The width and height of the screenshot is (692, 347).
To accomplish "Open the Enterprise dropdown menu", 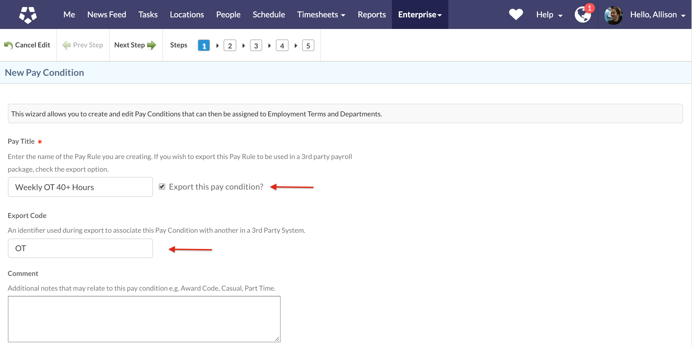I will click(x=420, y=15).
